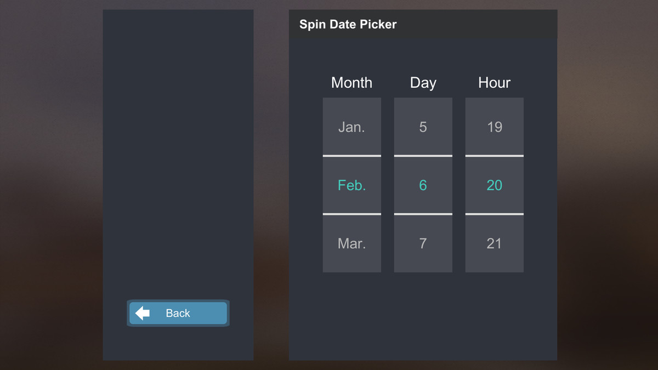Image resolution: width=658 pixels, height=370 pixels.
Task: Click the Month column header
Action: click(351, 83)
